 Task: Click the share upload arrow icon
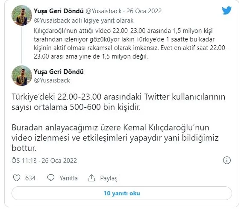[x=91, y=178]
